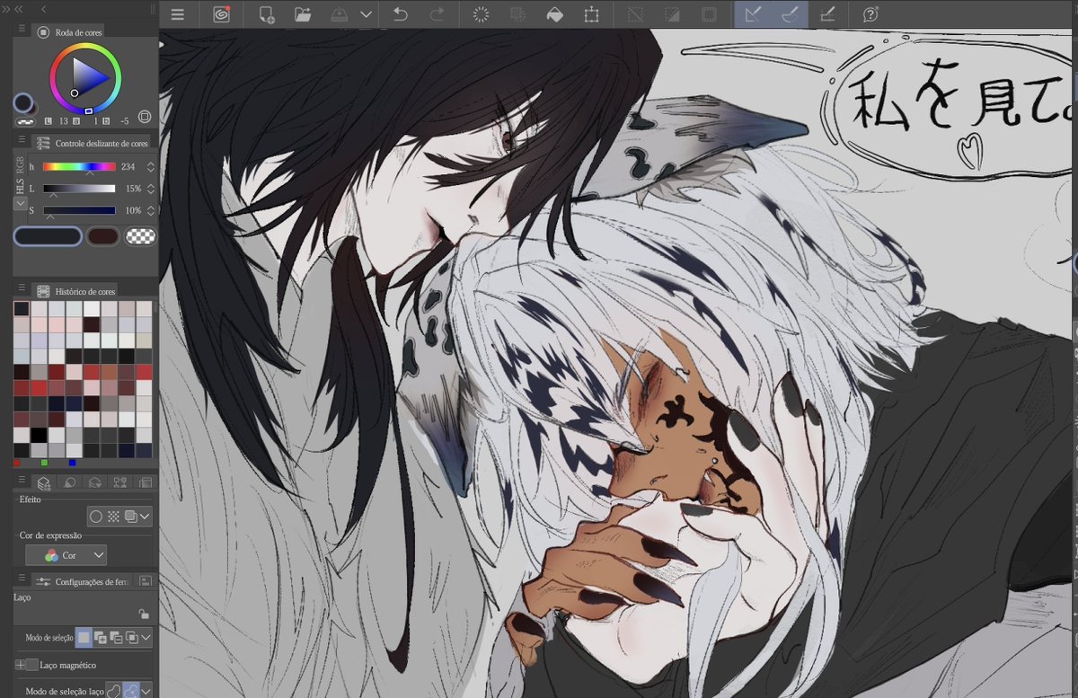Click the Fill bucket icon in toolbar

coord(555,14)
